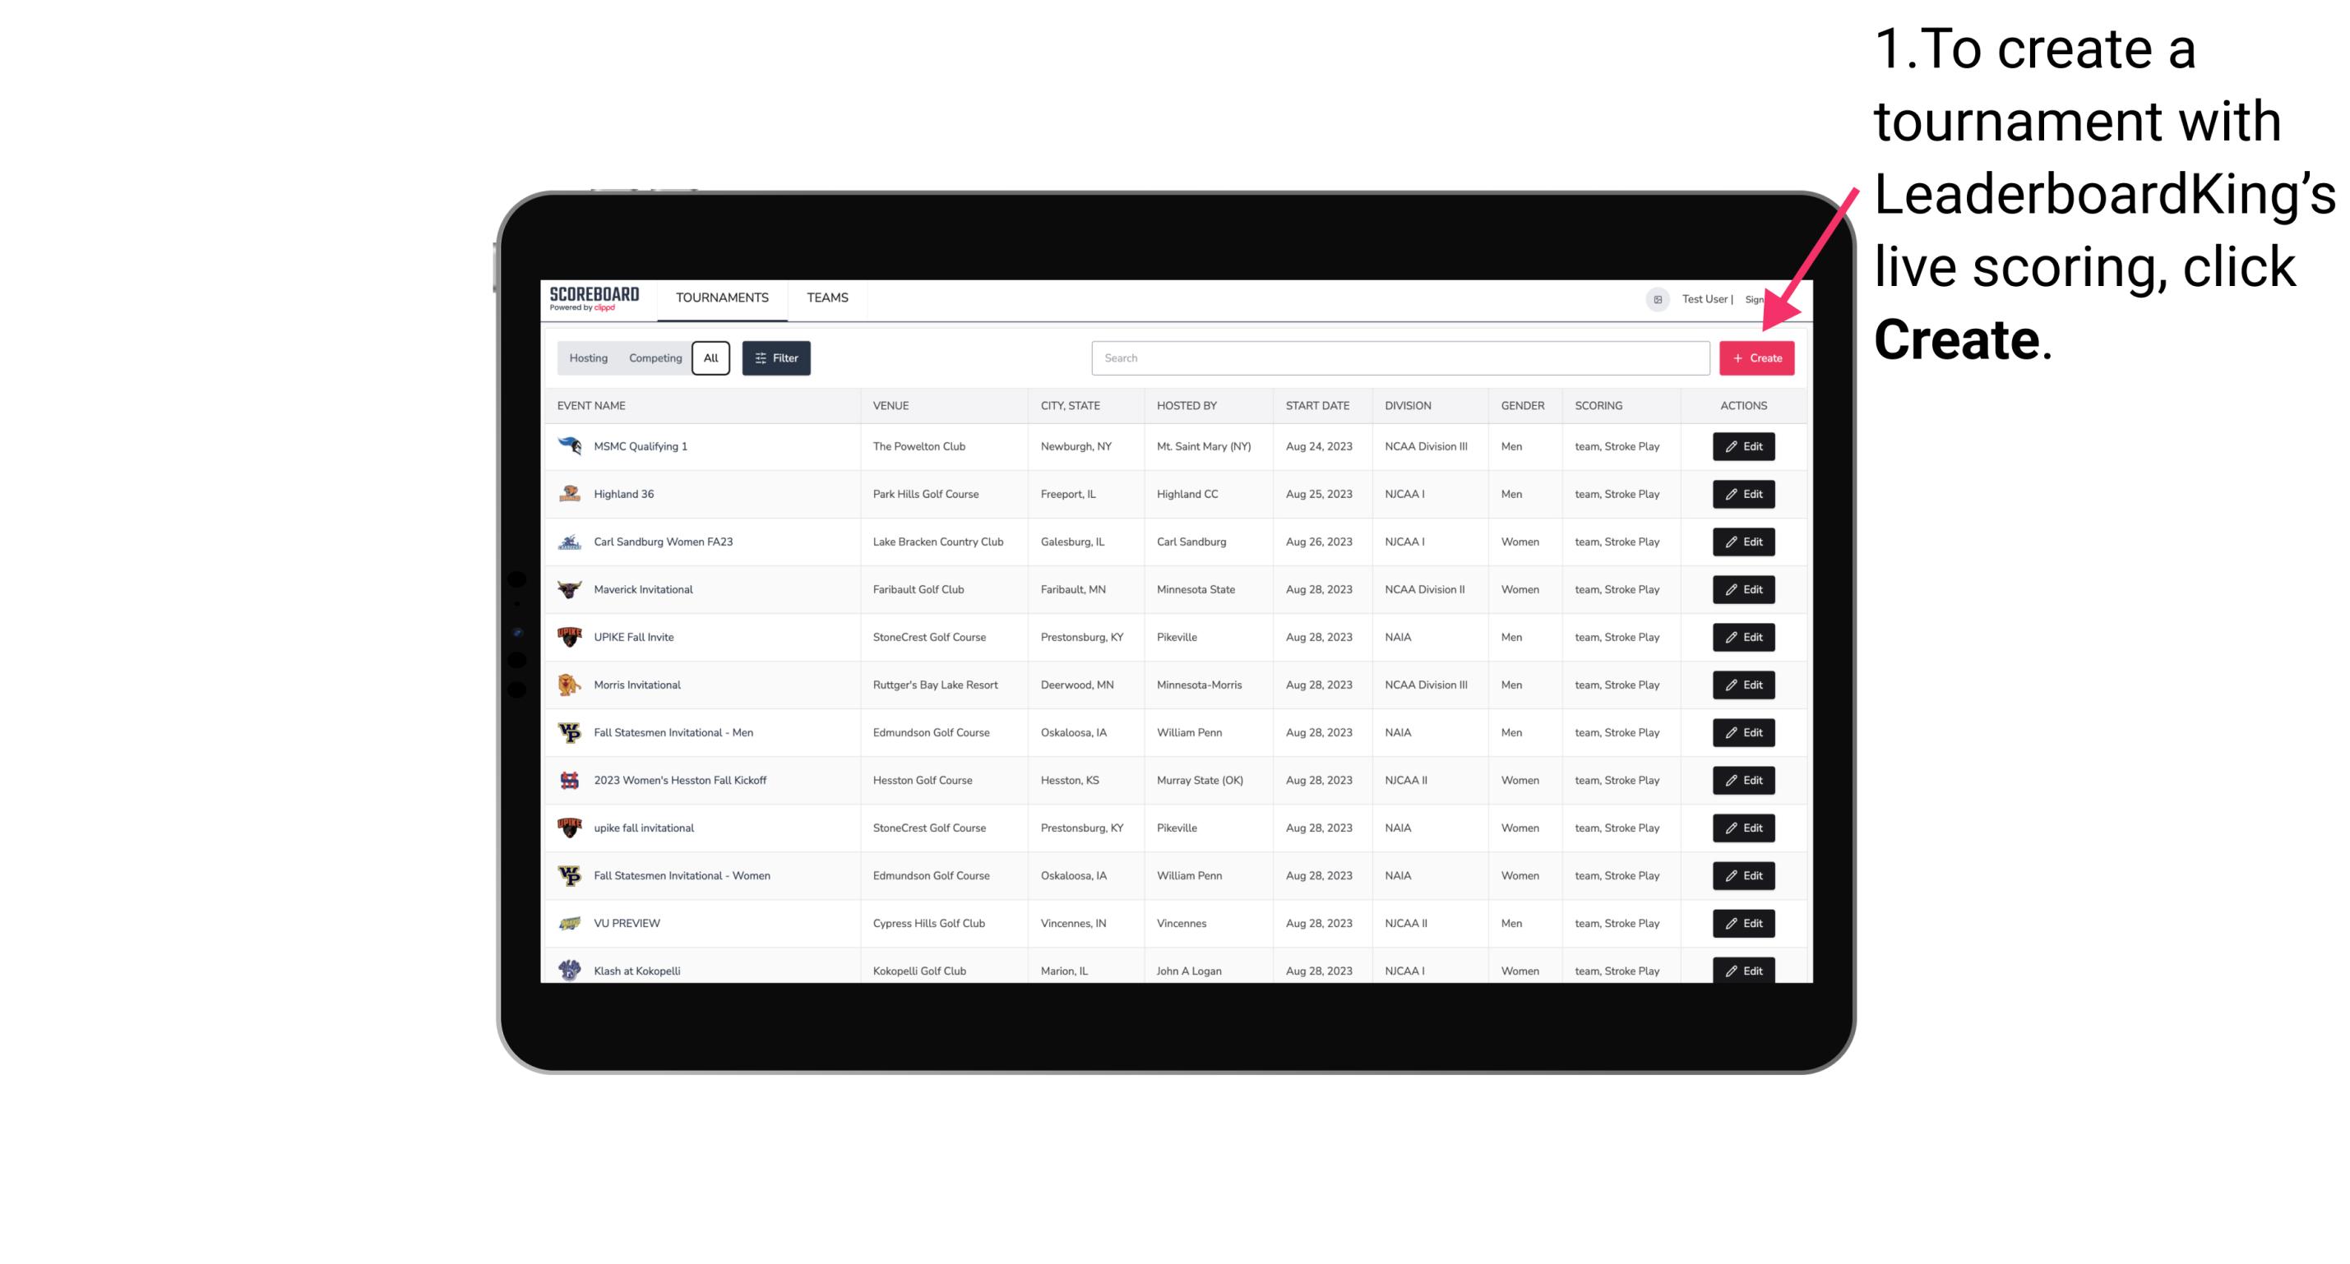The image size is (2350, 1264).
Task: Click the TOURNAMENTS navigation menu item
Action: pyautogui.click(x=721, y=298)
